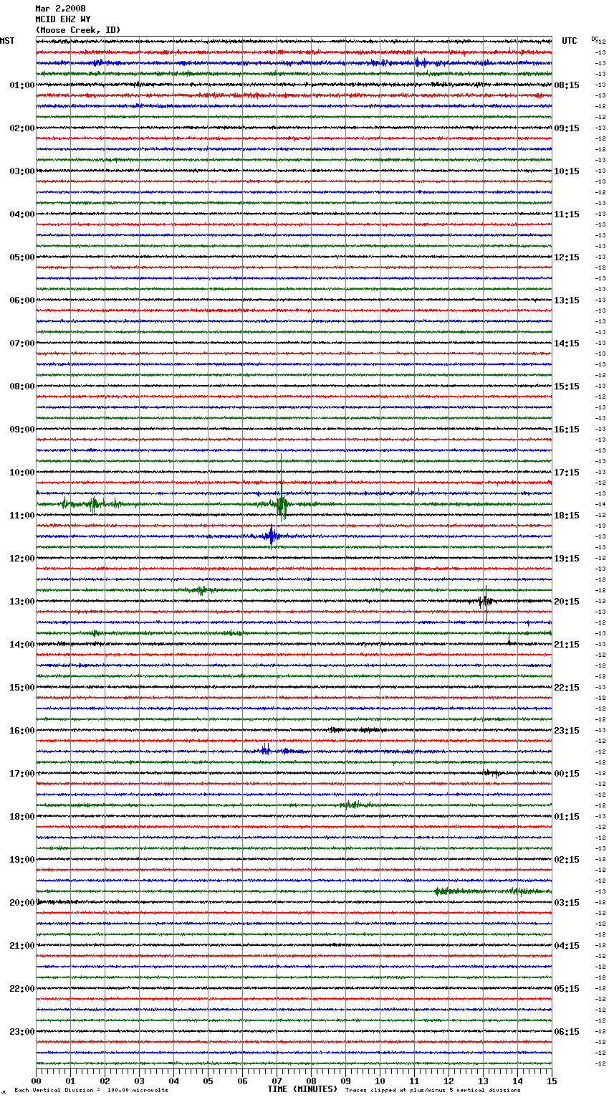Click the MCID EHZ WY station code
609x1100 pixels.
pyautogui.click(x=63, y=19)
